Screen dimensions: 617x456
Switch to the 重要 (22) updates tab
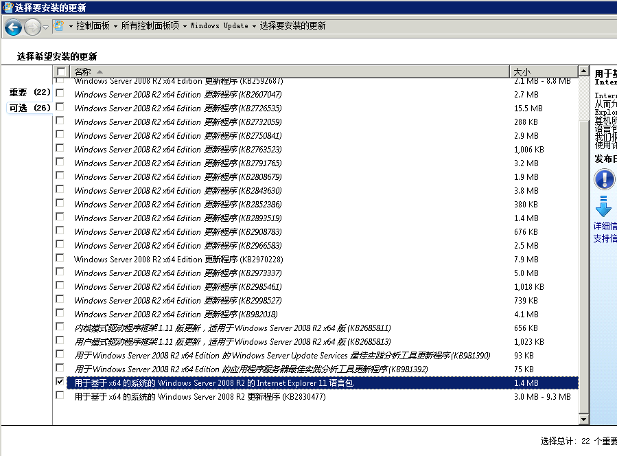click(30, 92)
